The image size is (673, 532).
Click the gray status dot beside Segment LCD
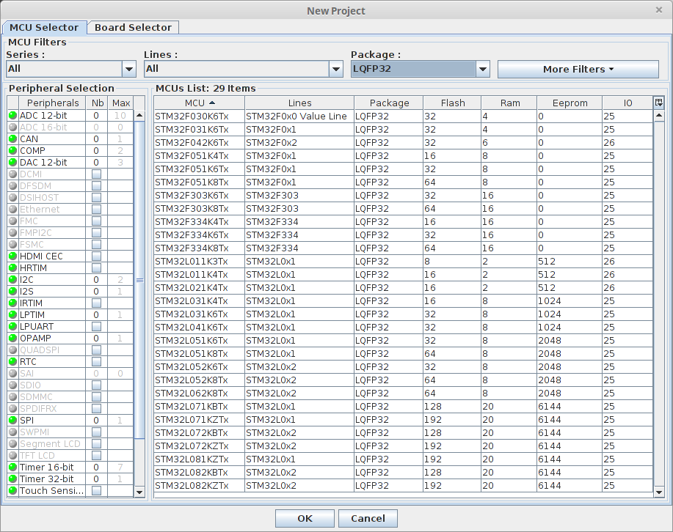(13, 443)
